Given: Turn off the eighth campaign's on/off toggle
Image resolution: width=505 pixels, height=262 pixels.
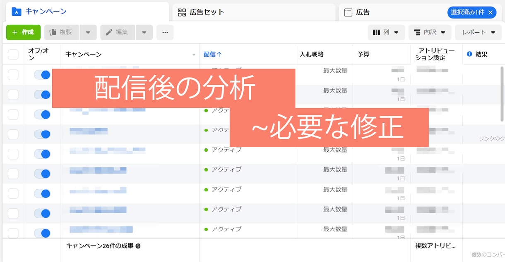Looking at the screenshot, I should tap(42, 214).
